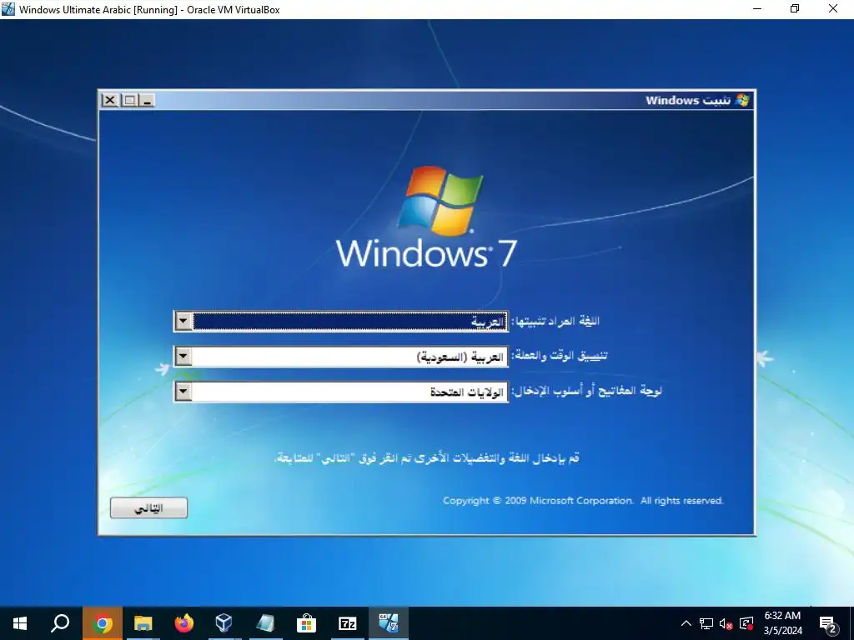Open VirtualBox Manager from taskbar
Viewport: 854px width, 640px height.
tap(224, 623)
